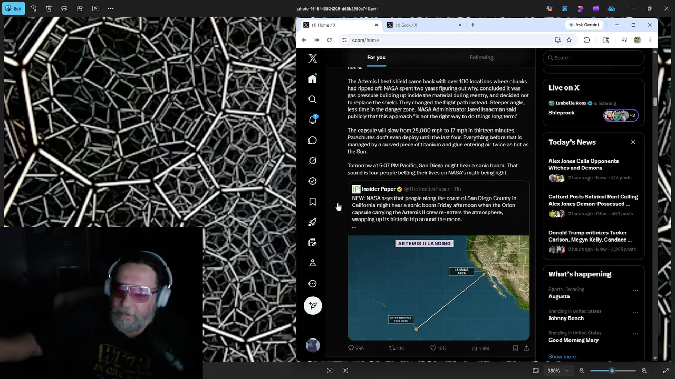The width and height of the screenshot is (675, 379).
Task: Switch to the Grok / X browser tab
Action: tap(424, 25)
